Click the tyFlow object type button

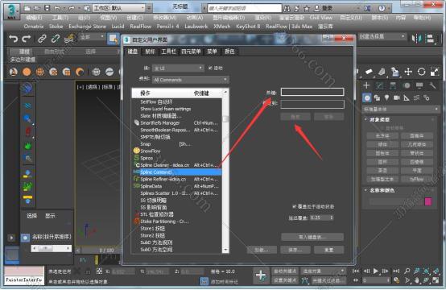[x=417, y=179]
